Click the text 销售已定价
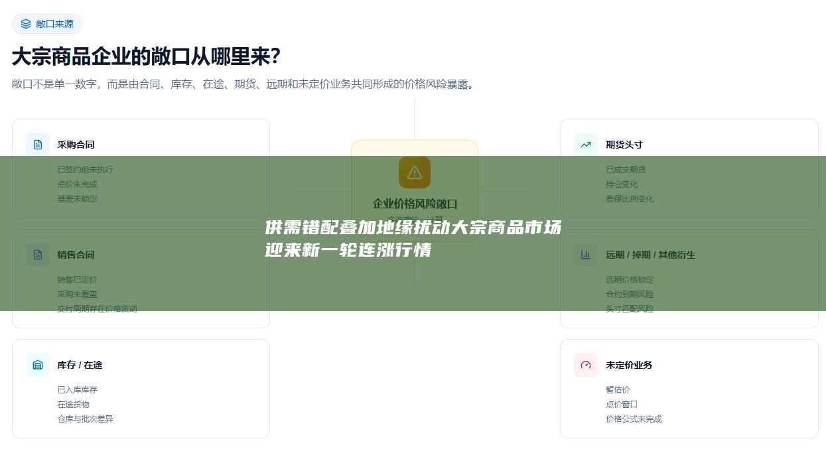Image resolution: width=826 pixels, height=467 pixels. point(78,280)
